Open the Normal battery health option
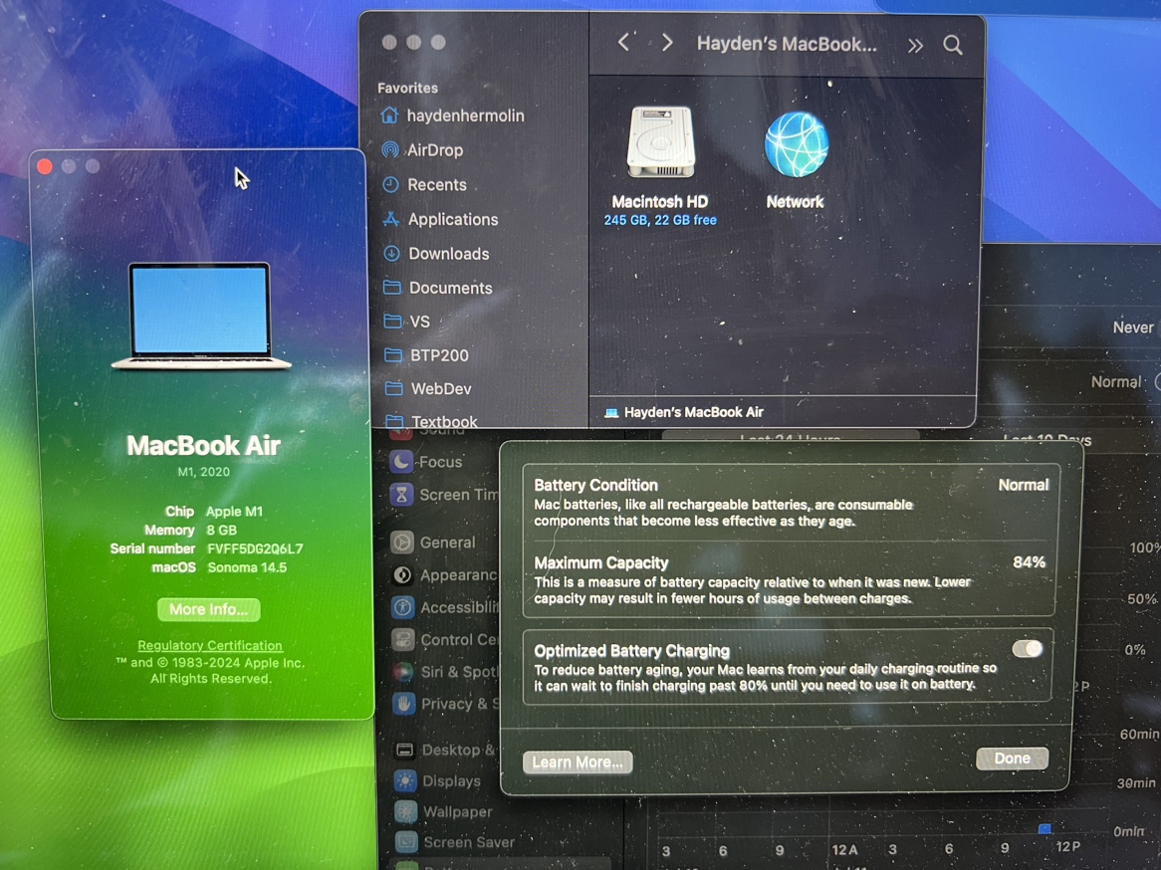This screenshot has height=870, width=1161. [1116, 382]
